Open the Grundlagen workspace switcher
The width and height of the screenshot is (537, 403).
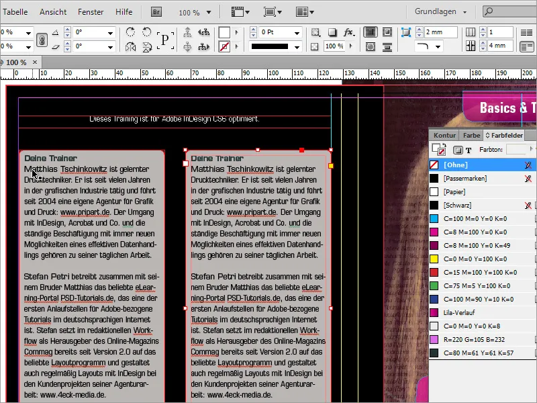(x=440, y=11)
